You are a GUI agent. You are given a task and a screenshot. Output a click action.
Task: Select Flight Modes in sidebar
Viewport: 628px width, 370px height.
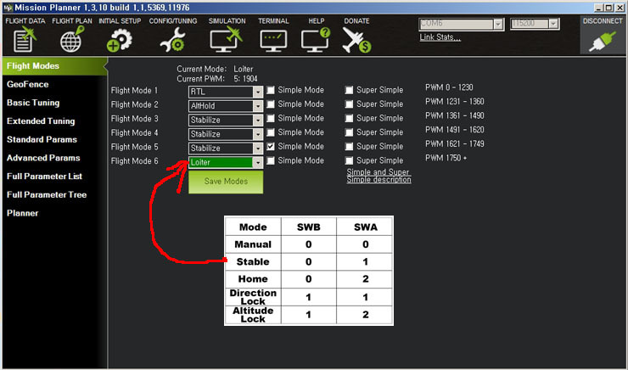tap(54, 66)
